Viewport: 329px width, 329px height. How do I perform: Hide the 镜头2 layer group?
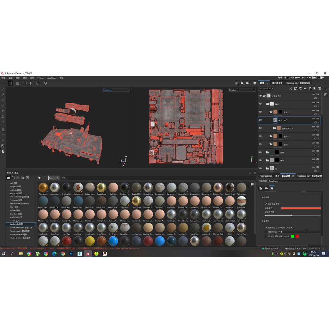click(x=260, y=136)
